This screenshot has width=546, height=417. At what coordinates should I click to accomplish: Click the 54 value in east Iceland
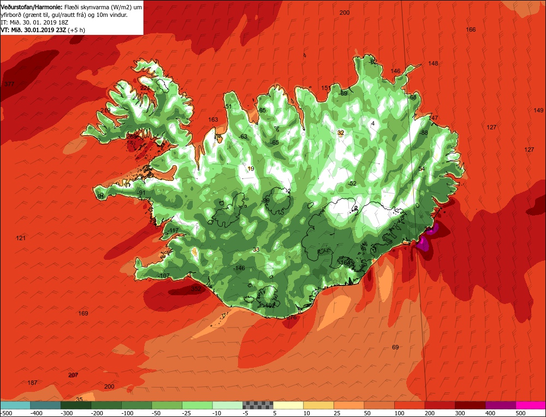click(x=422, y=169)
